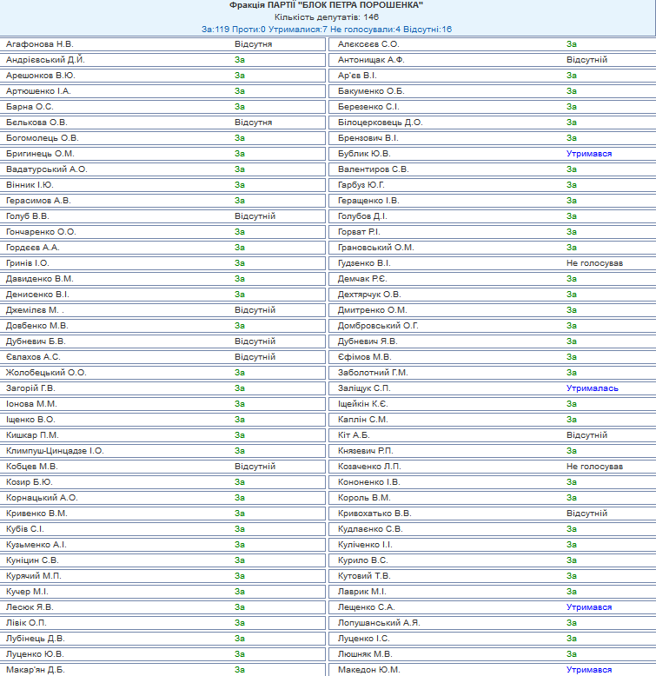Click Кучер М.І. name
Screen dimensions: 656x676
pyautogui.click(x=27, y=592)
